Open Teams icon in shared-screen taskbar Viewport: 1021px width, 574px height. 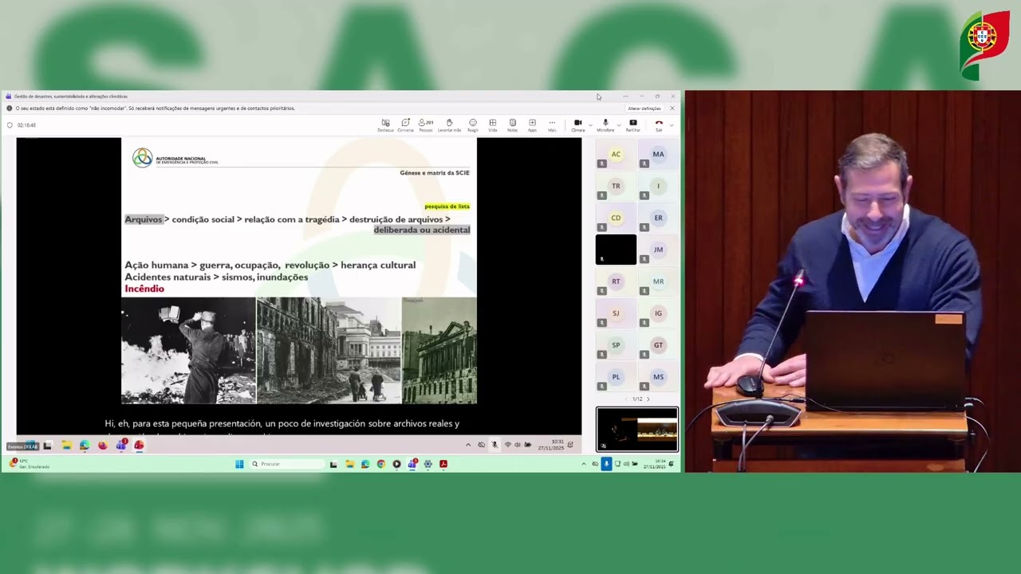click(121, 445)
